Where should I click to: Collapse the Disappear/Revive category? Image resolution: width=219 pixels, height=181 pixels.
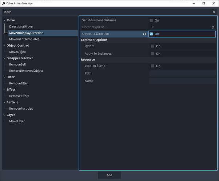pyautogui.click(x=4, y=58)
